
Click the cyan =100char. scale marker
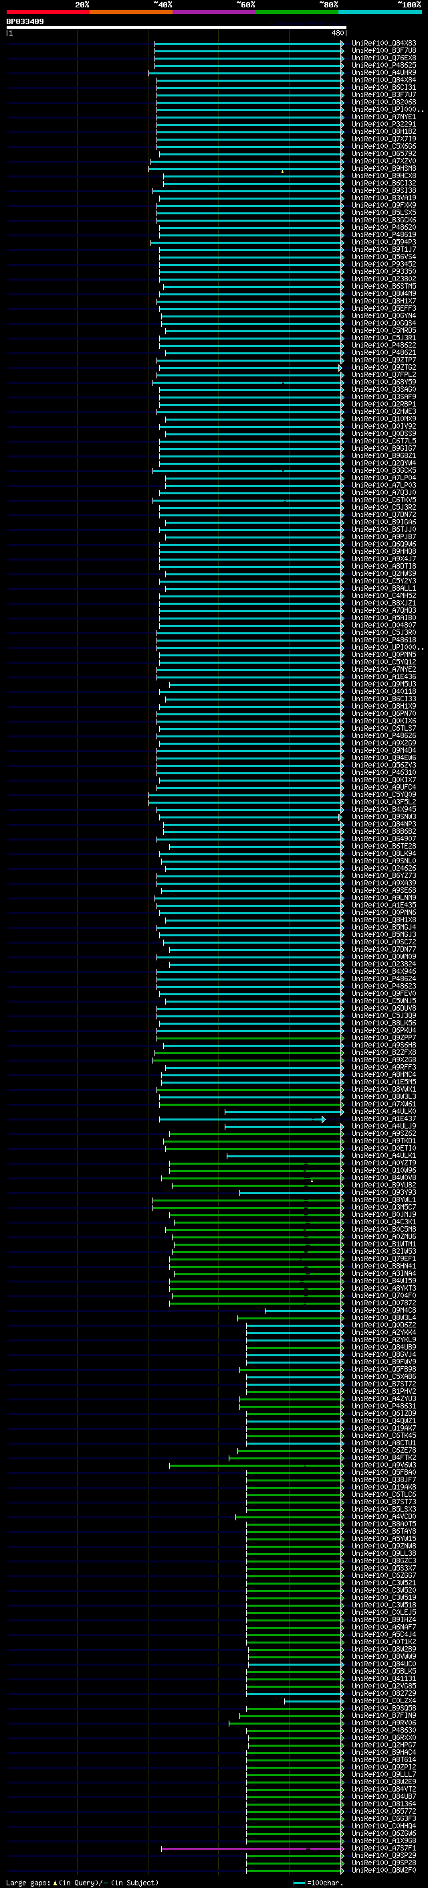point(298,1882)
